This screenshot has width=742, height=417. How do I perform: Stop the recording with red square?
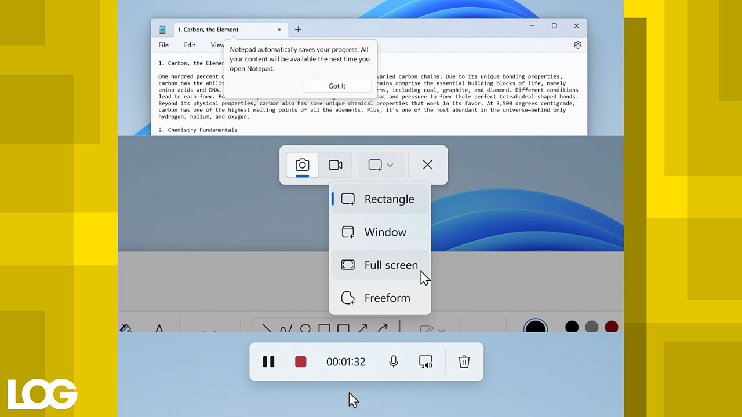pyautogui.click(x=300, y=362)
